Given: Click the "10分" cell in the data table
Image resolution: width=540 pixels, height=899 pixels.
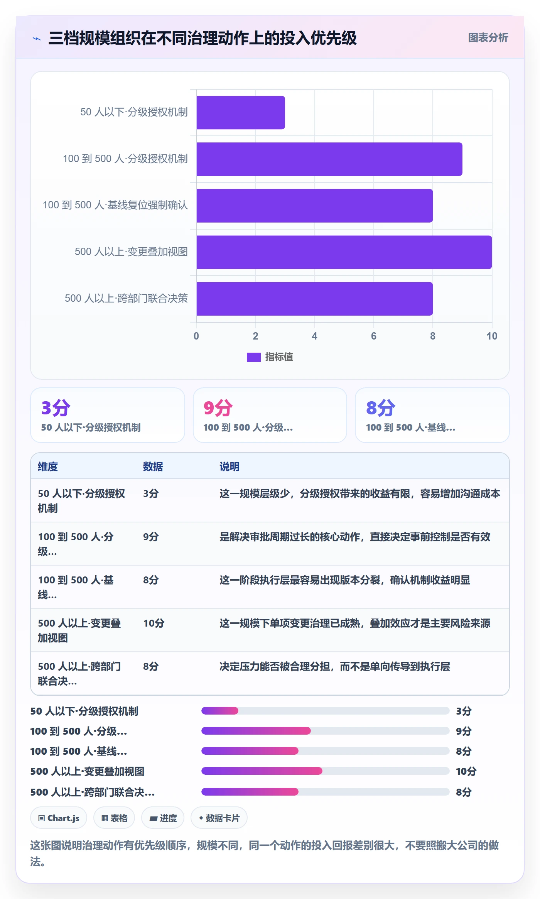Looking at the screenshot, I should pos(154,623).
